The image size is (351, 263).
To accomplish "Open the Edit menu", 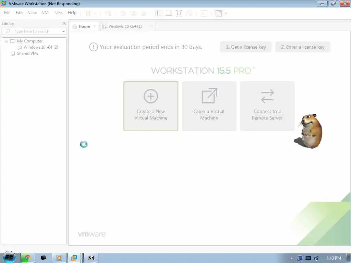I will click(19, 13).
